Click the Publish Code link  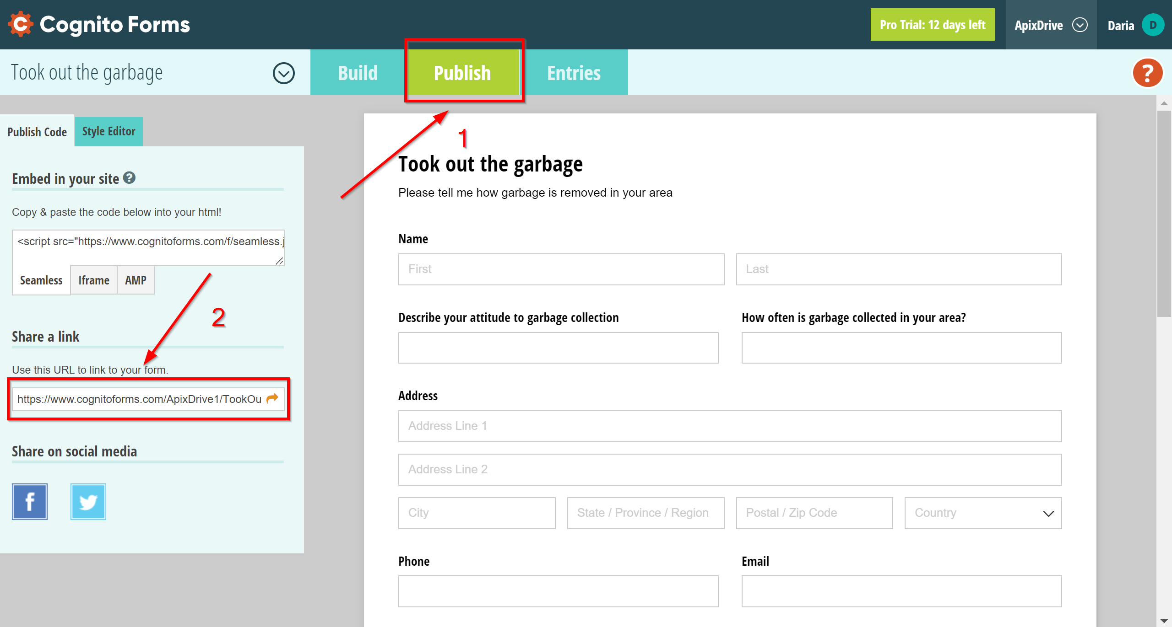[x=37, y=131]
